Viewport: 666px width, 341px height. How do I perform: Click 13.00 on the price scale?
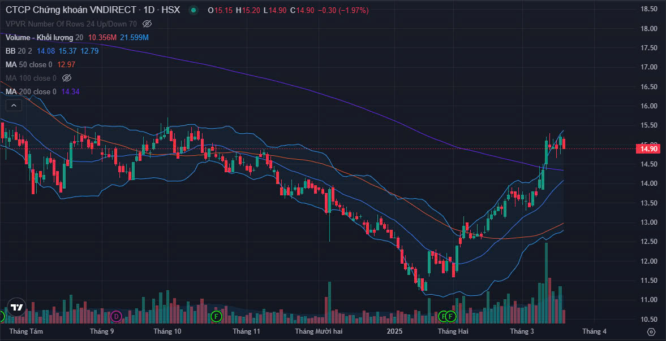pos(649,222)
